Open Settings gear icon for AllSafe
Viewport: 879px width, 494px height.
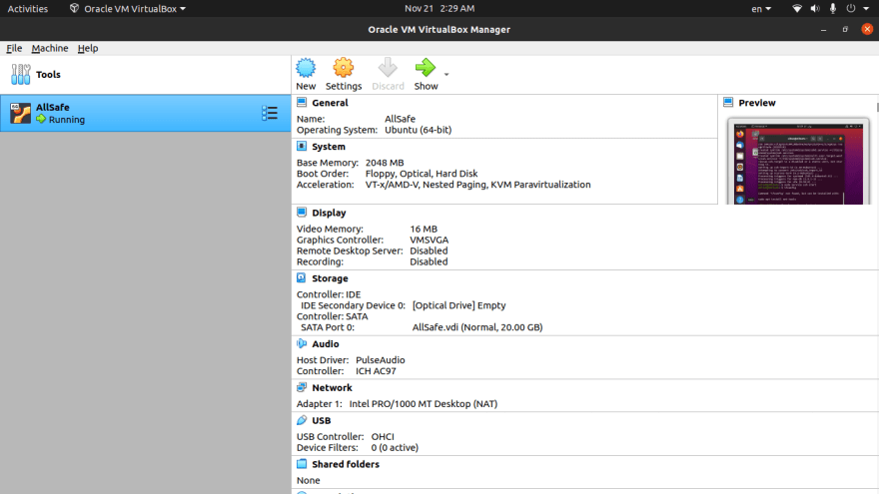(x=343, y=68)
